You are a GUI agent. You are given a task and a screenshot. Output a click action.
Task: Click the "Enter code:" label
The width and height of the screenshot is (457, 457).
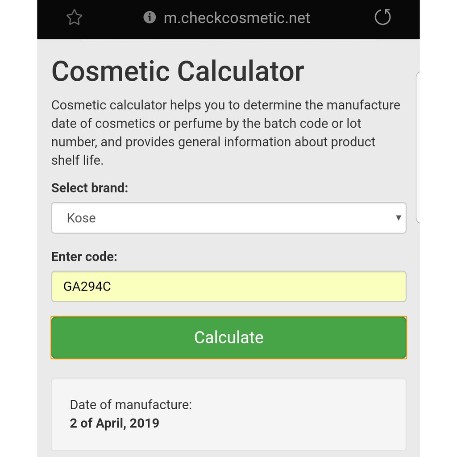click(84, 257)
